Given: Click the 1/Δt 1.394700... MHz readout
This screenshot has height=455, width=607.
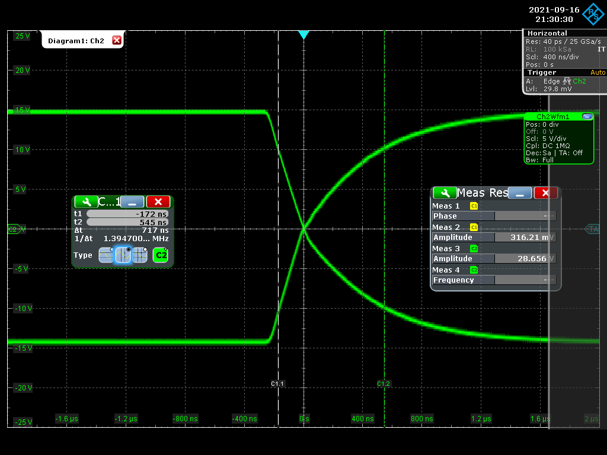Looking at the screenshot, I should pyautogui.click(x=121, y=238).
